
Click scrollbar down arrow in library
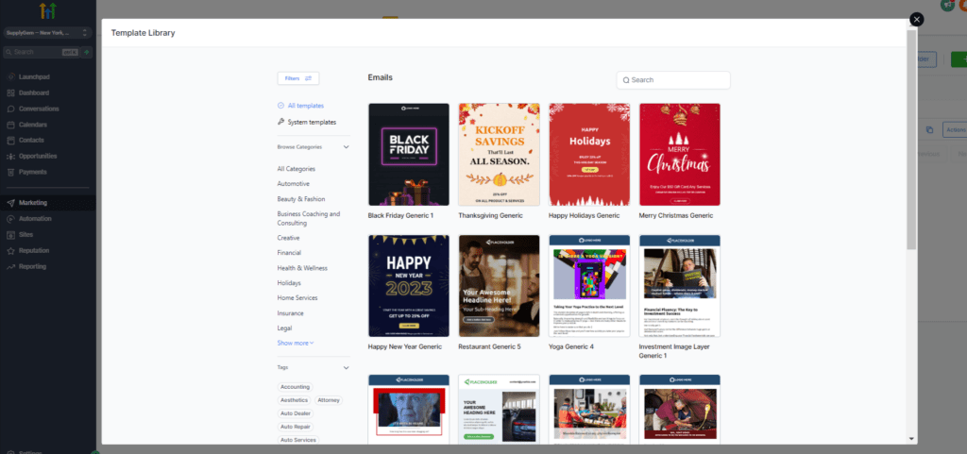point(911,439)
